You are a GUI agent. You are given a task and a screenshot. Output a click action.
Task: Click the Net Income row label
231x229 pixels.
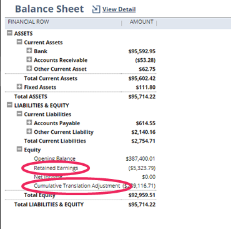[x=48, y=177]
